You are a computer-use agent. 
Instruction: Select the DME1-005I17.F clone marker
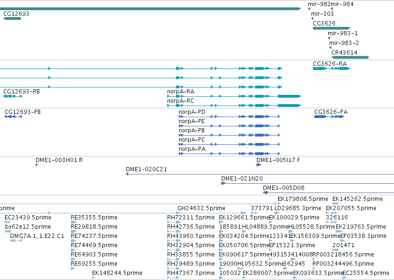259,165
